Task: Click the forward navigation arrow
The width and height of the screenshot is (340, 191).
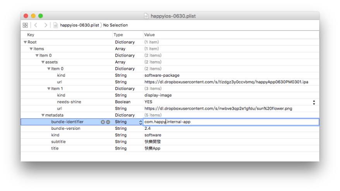Action: pyautogui.click(x=46, y=25)
